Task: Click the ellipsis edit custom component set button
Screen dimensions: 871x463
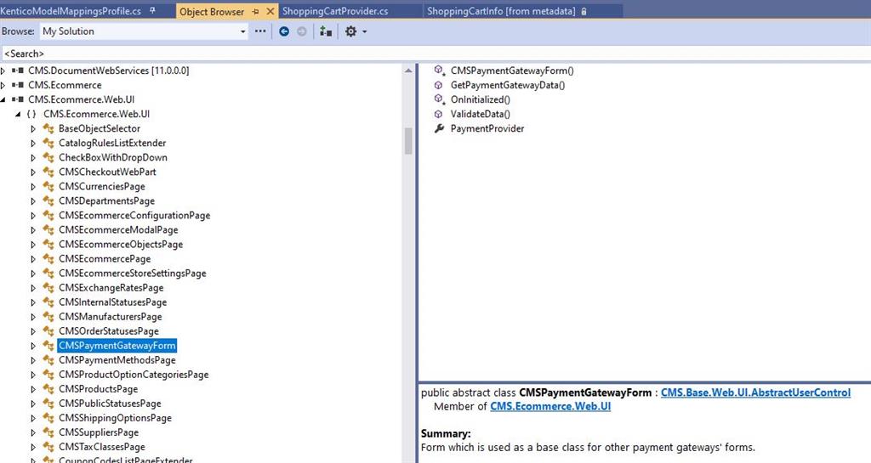Action: point(260,31)
